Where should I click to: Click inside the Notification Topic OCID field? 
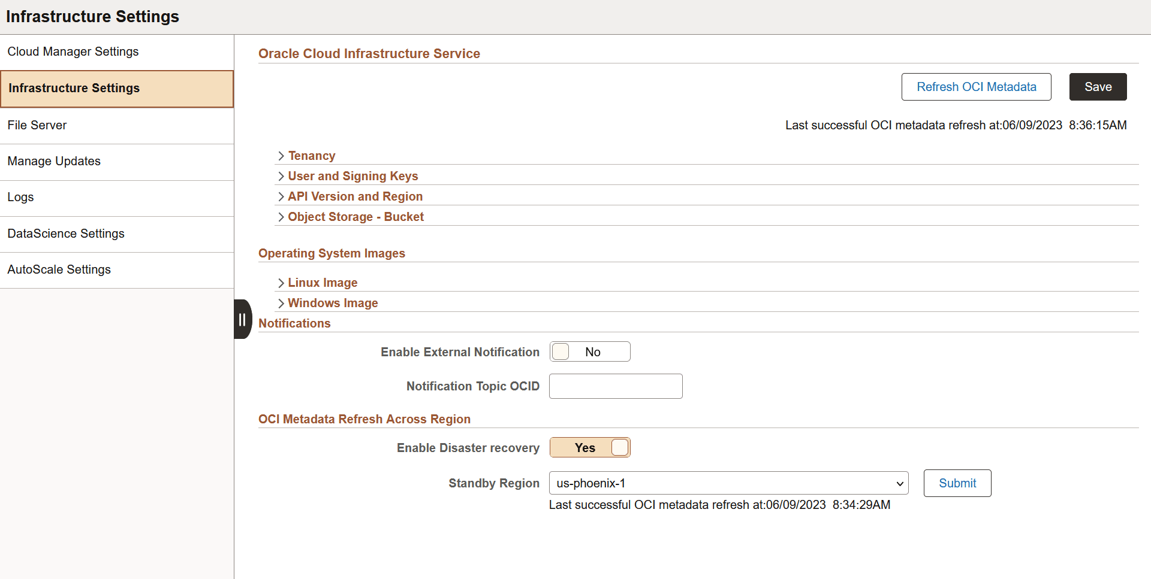(x=616, y=386)
